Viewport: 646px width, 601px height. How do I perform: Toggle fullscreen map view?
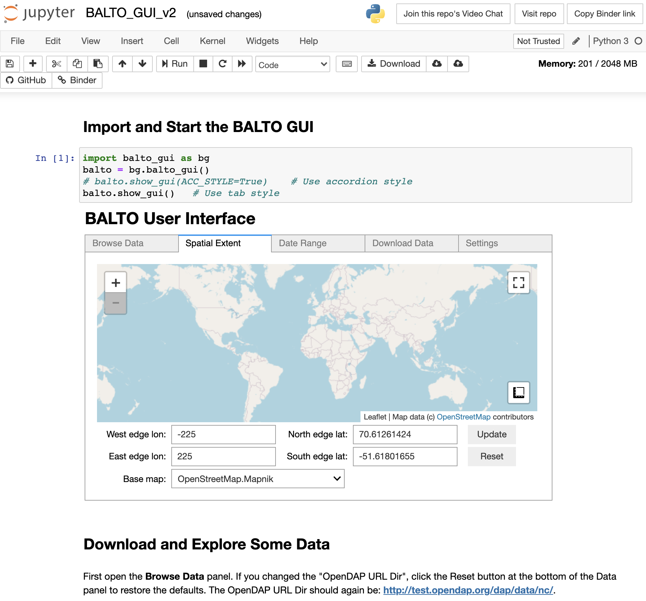(519, 283)
